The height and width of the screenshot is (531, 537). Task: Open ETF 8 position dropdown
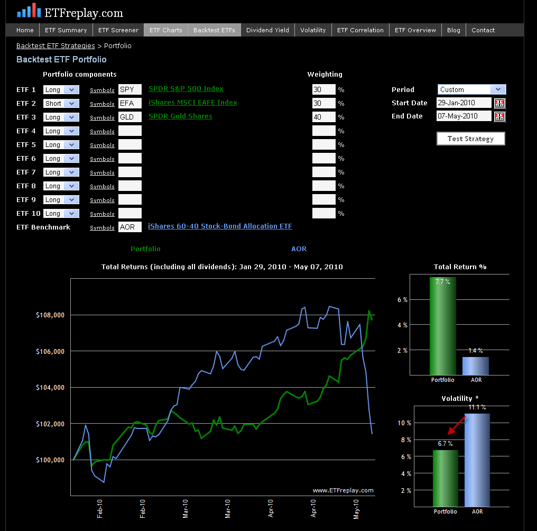[61, 186]
